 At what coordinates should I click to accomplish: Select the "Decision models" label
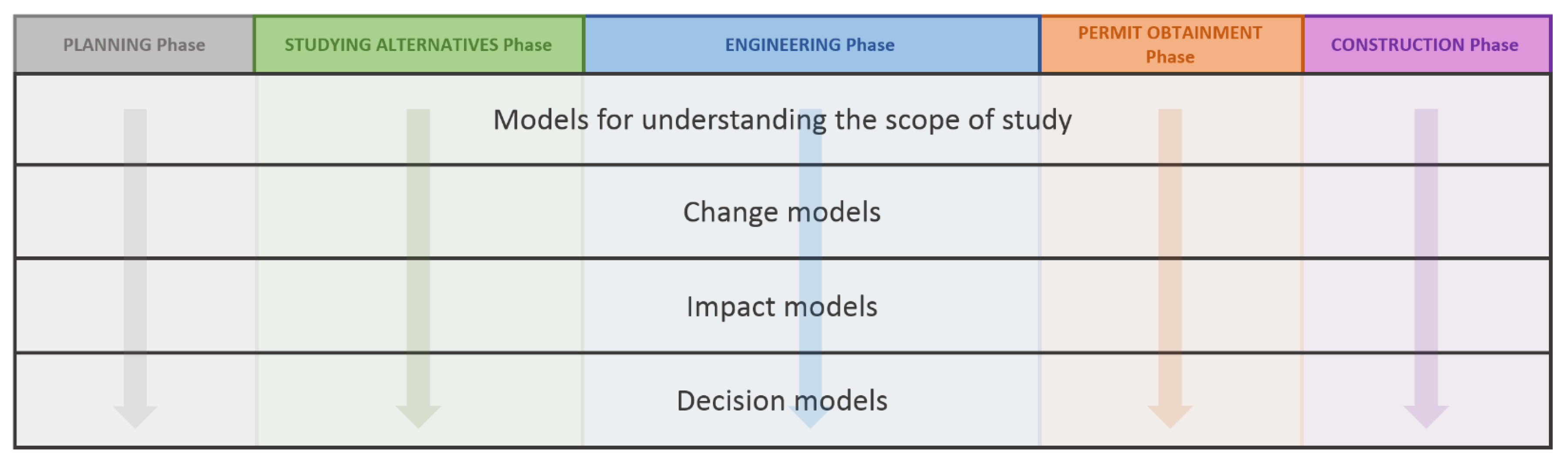tap(782, 401)
